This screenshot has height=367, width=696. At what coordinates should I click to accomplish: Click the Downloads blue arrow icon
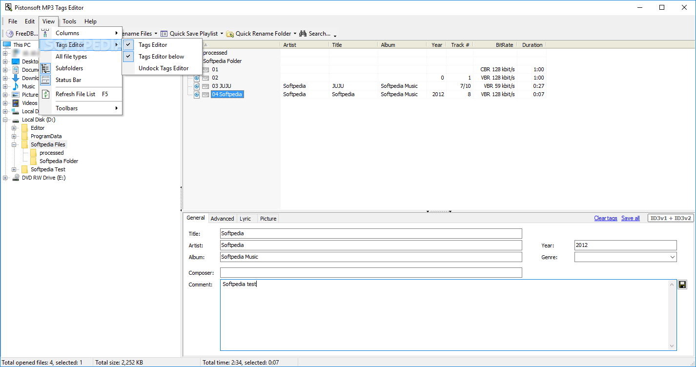tap(16, 78)
